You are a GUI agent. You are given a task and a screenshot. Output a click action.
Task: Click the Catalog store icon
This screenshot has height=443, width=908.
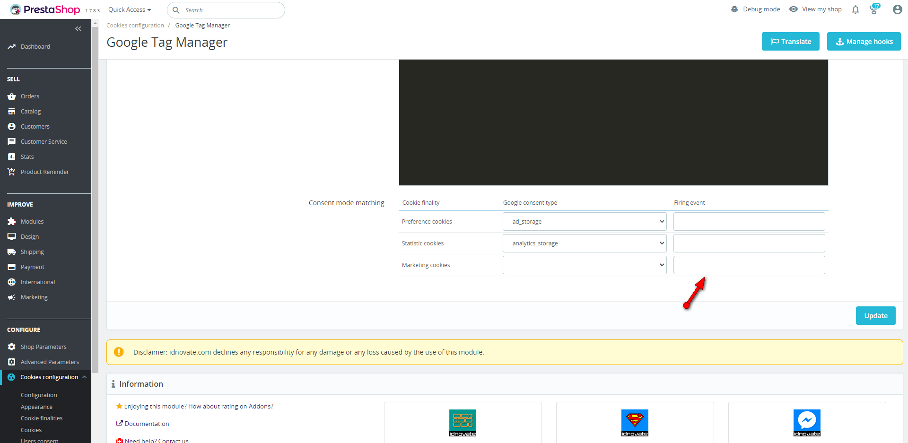click(x=12, y=112)
